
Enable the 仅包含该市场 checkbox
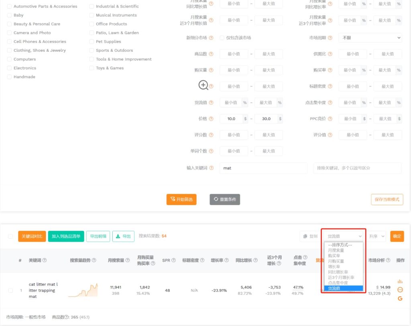222,38
